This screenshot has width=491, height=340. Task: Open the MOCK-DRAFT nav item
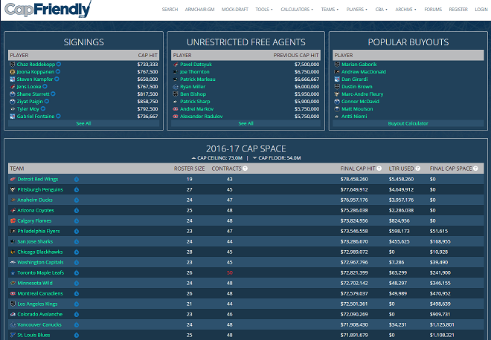tap(235, 10)
